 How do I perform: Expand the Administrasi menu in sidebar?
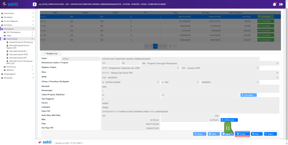[x=17, y=13]
